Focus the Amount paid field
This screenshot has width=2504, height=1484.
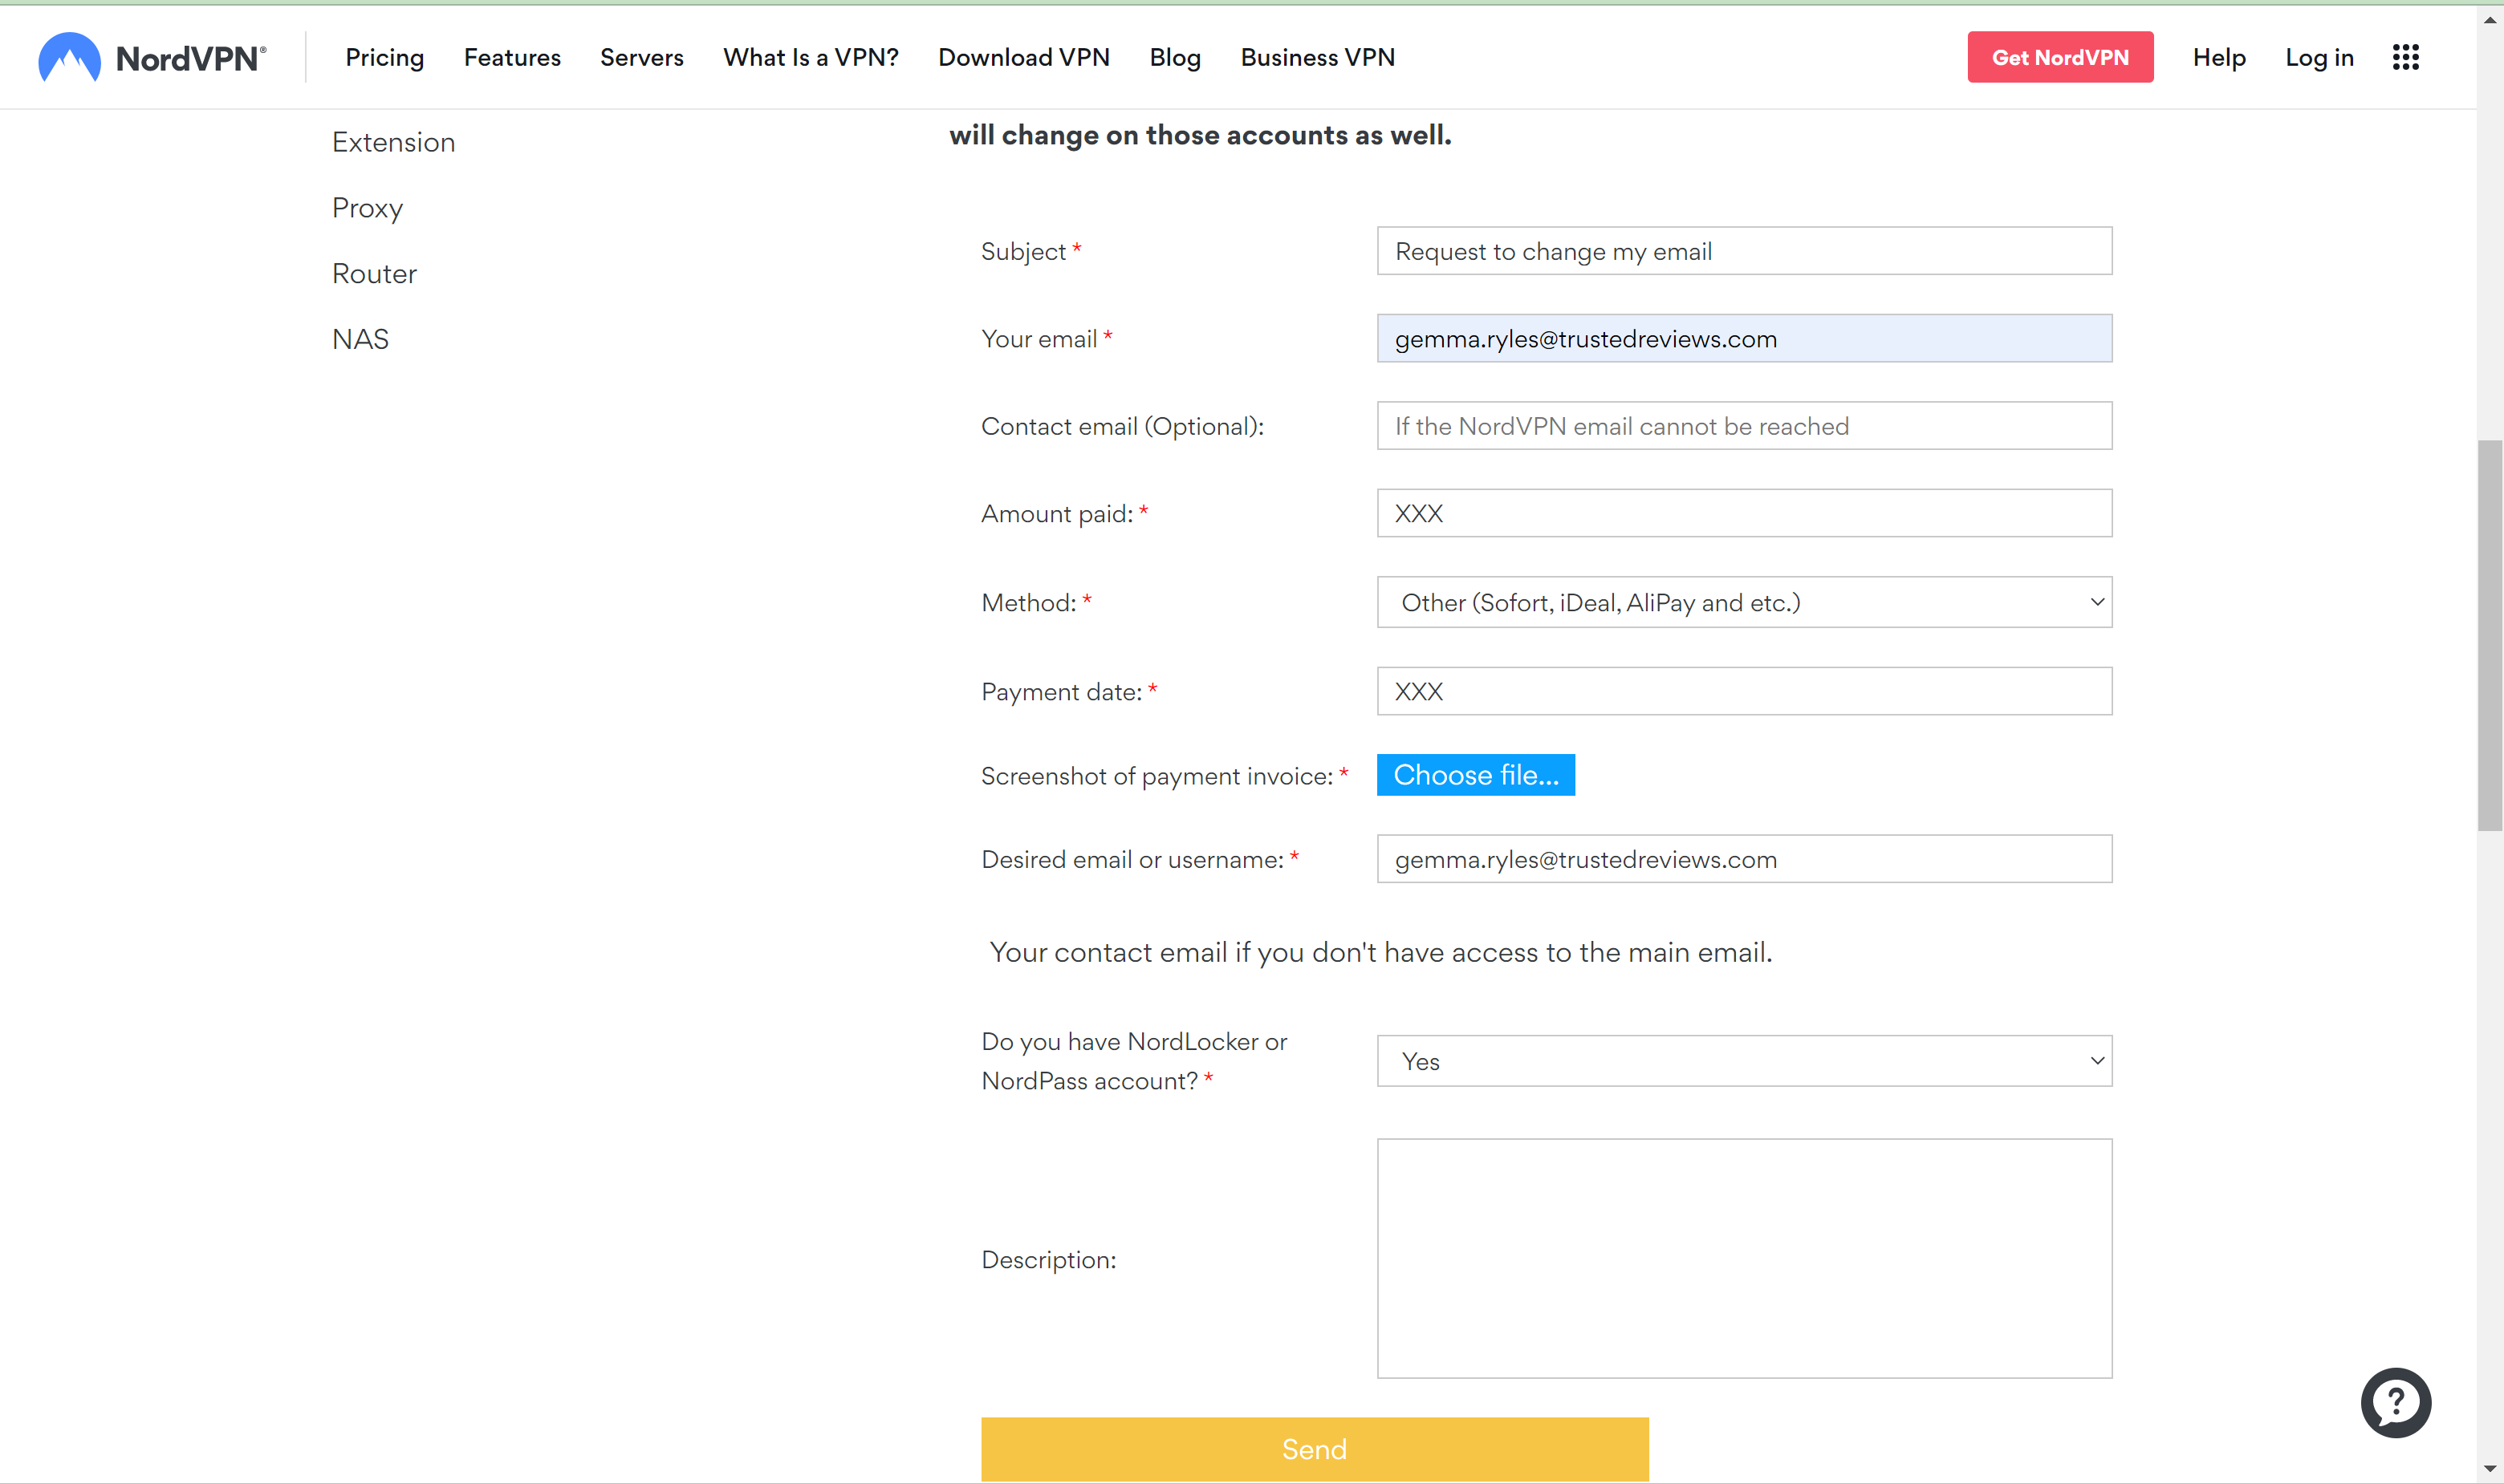(1745, 513)
